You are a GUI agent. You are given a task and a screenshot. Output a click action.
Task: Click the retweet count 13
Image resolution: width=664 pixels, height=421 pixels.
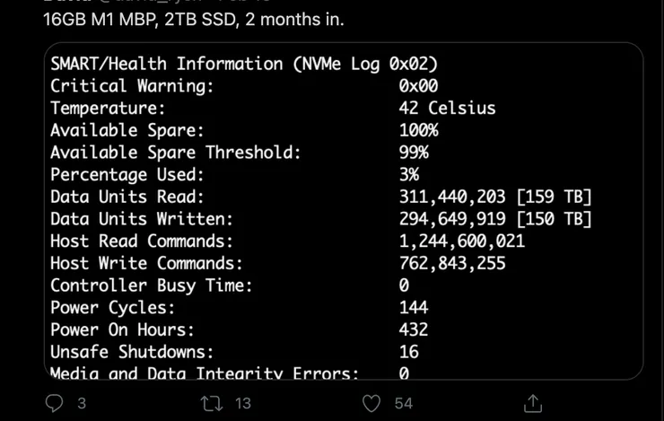[243, 403]
